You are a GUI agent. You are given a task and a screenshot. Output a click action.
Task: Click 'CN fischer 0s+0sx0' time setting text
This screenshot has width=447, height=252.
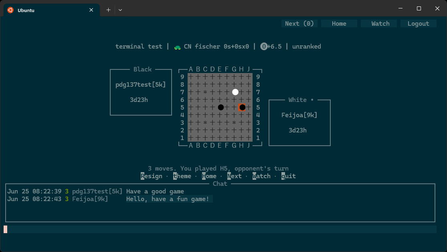pos(216,47)
